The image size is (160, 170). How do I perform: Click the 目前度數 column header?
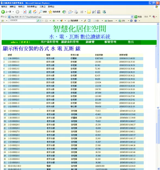(99, 55)
